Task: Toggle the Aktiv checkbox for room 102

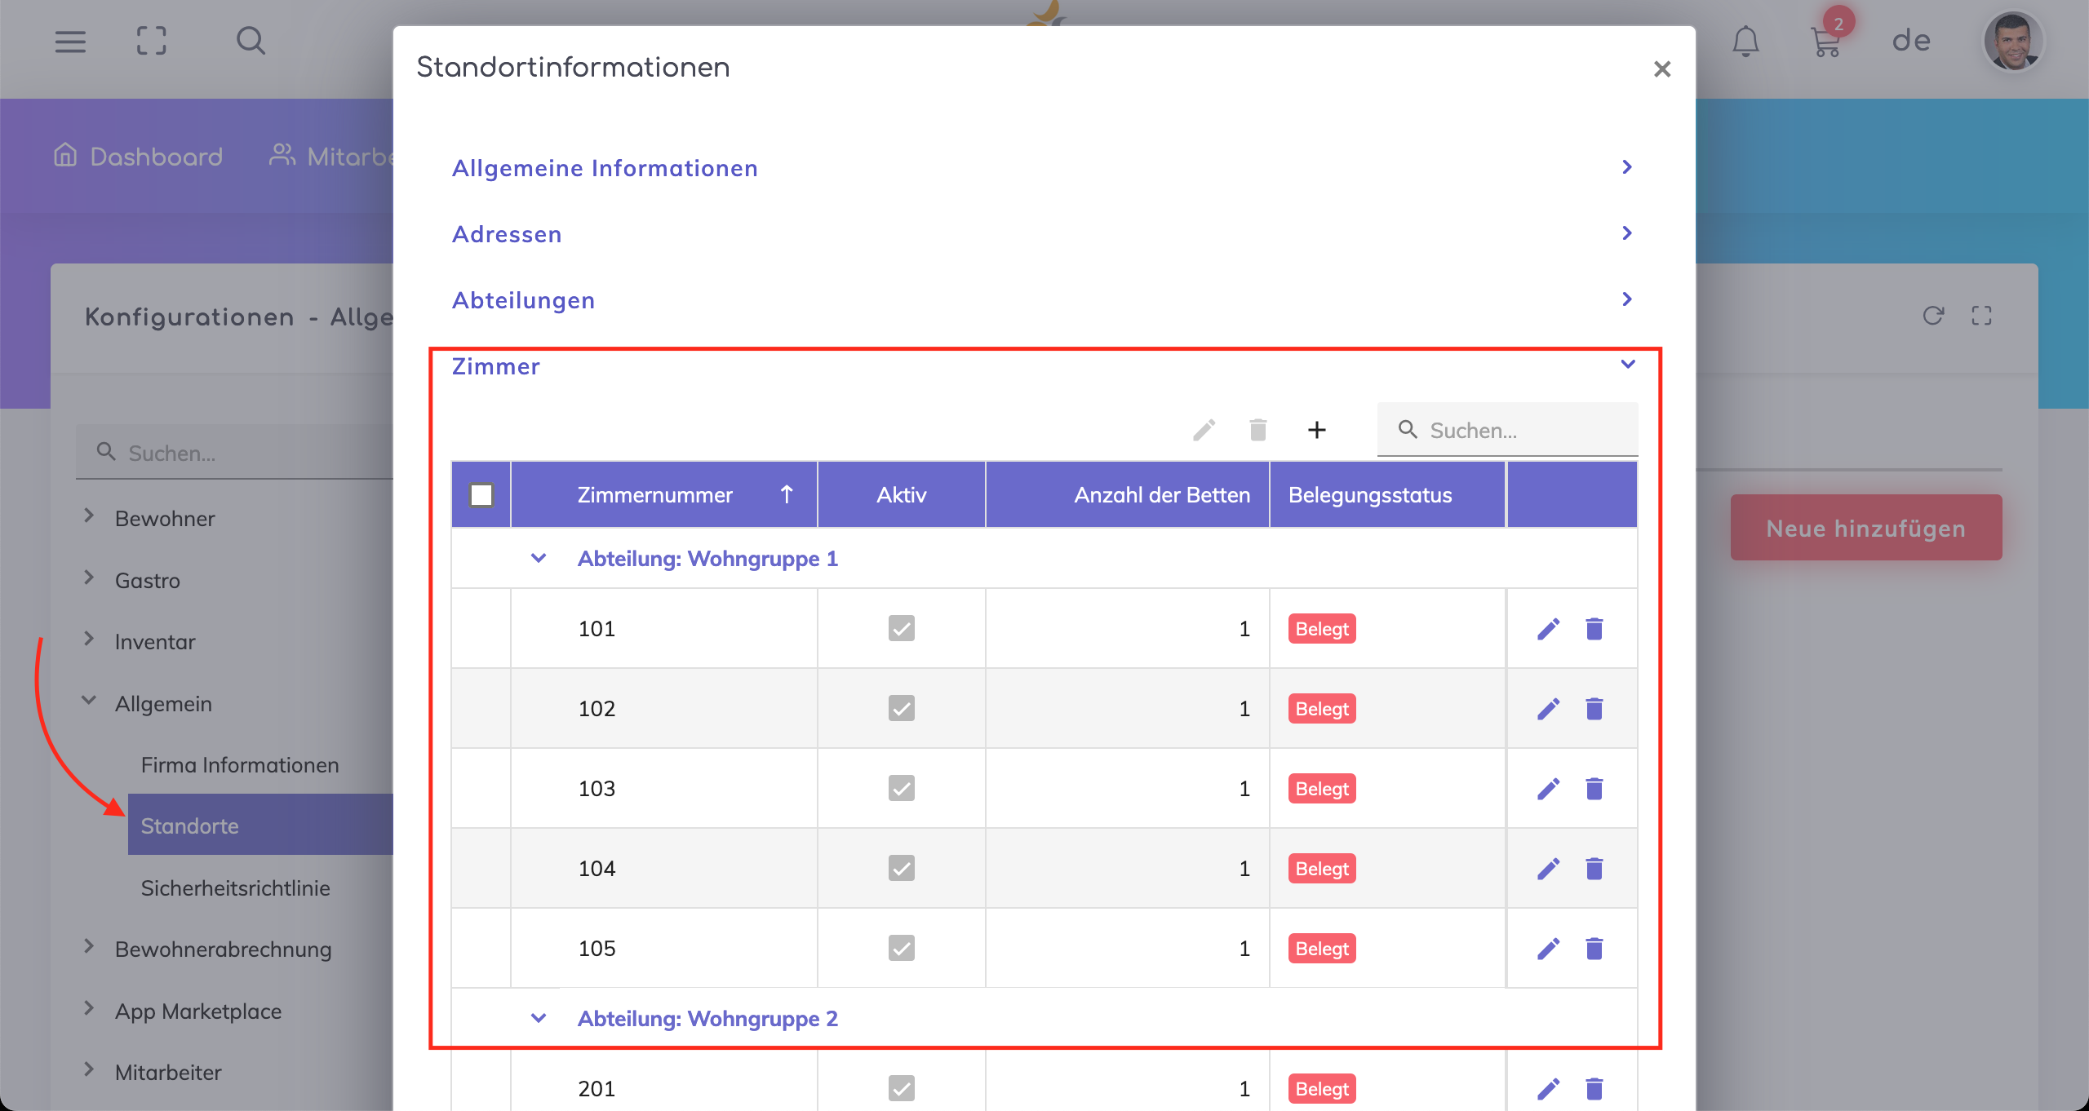Action: tap(901, 709)
